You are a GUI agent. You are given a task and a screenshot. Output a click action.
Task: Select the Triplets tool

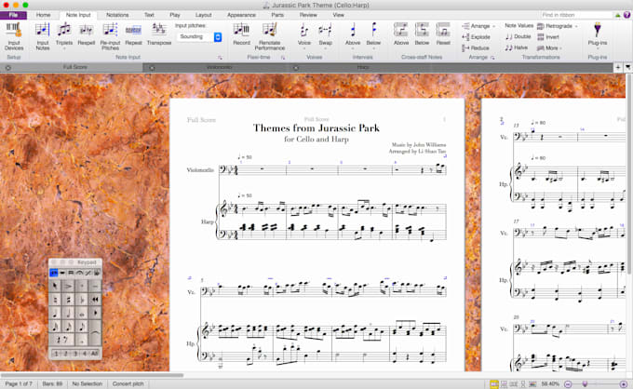pos(64,34)
